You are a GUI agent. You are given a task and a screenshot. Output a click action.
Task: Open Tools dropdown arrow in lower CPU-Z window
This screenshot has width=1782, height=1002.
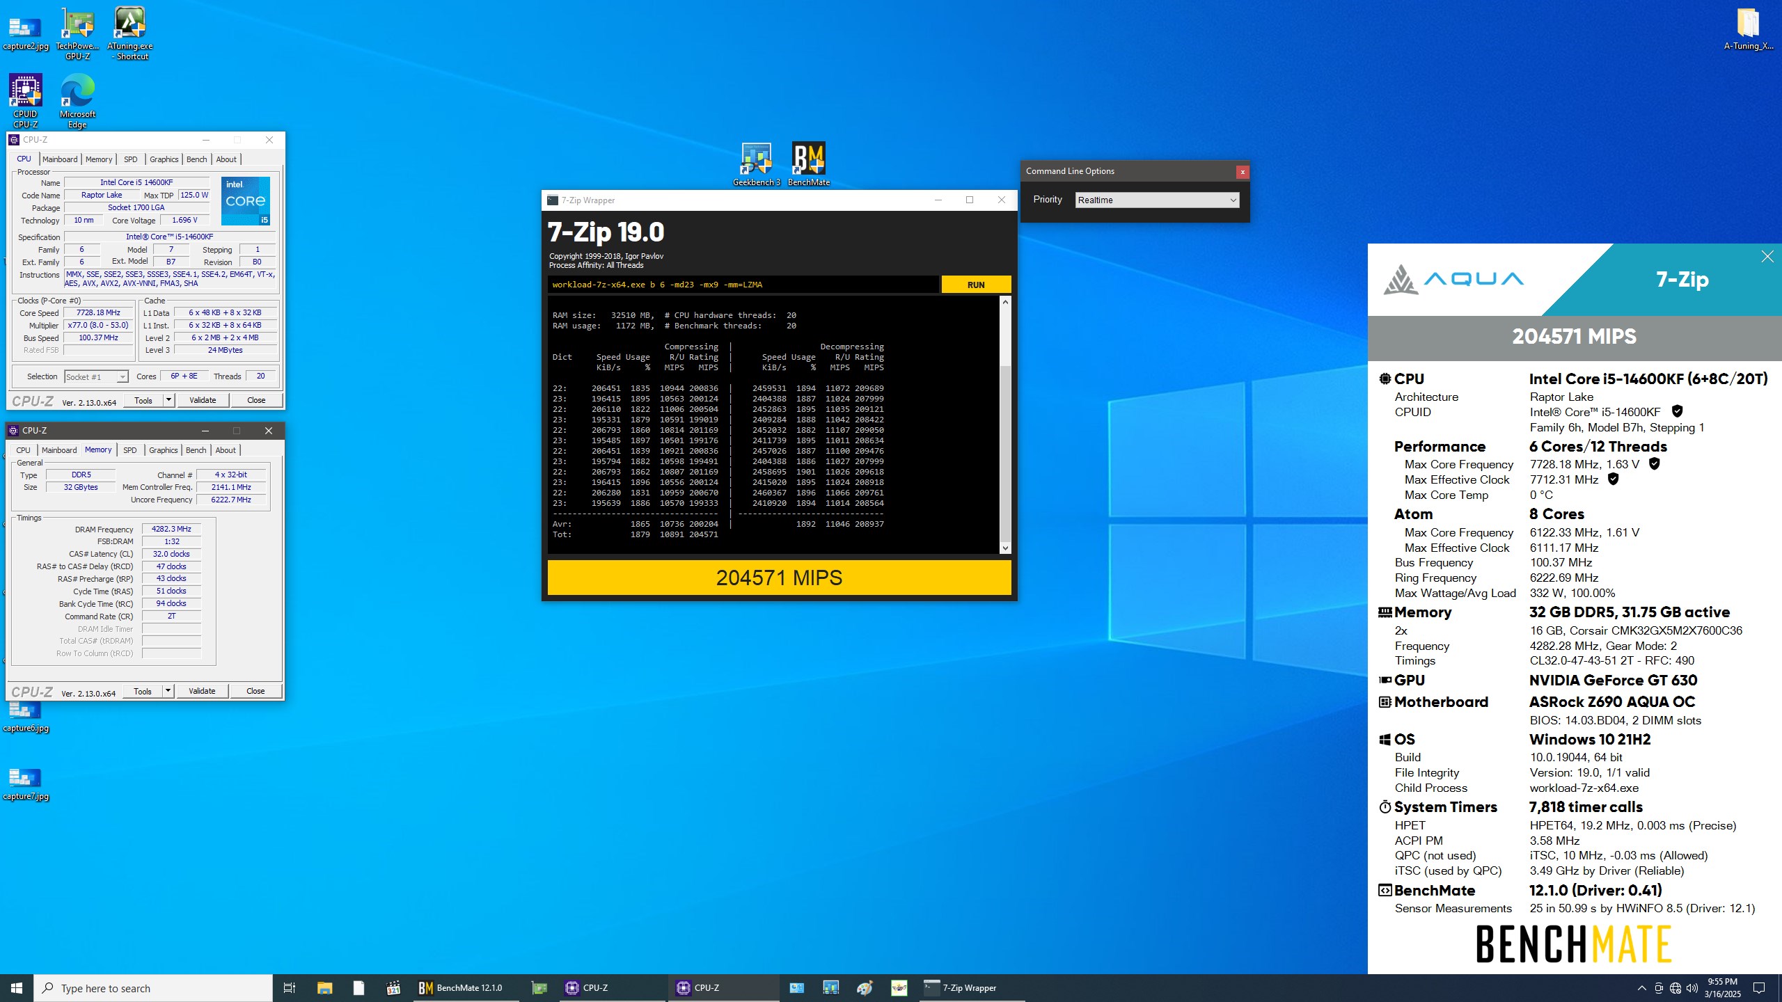(x=168, y=691)
